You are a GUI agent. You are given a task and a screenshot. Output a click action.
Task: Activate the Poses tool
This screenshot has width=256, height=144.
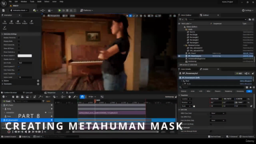click(11, 22)
